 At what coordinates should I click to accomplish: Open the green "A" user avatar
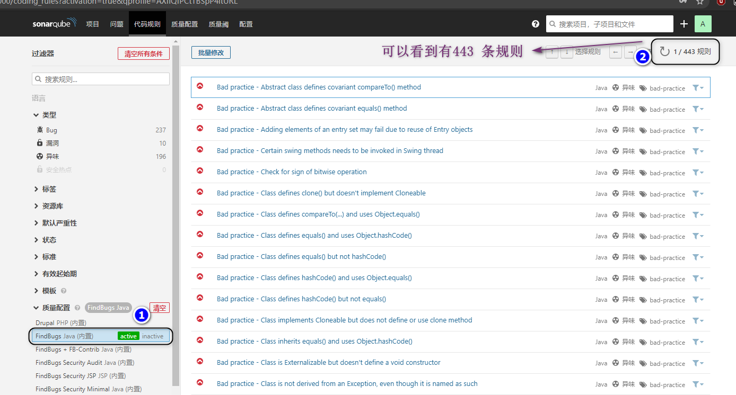(703, 23)
